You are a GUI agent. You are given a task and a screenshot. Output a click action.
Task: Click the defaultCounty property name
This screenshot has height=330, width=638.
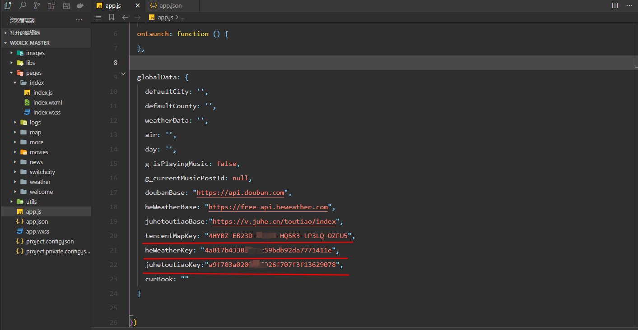[x=171, y=106]
